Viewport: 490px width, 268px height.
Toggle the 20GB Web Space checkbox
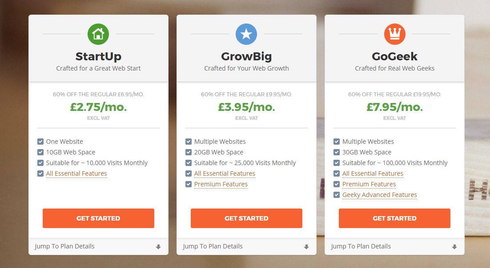tap(189, 152)
